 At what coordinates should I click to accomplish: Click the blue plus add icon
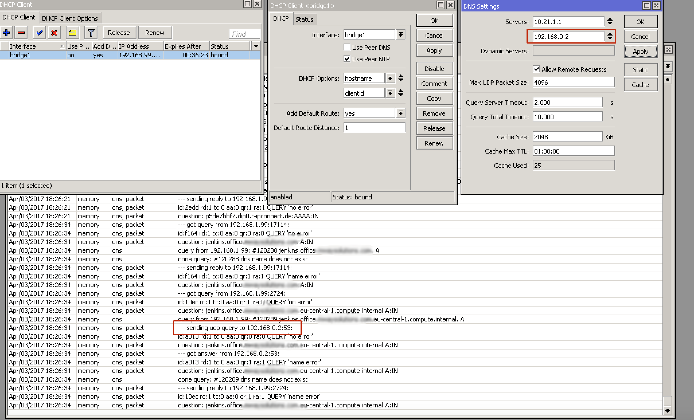7,33
